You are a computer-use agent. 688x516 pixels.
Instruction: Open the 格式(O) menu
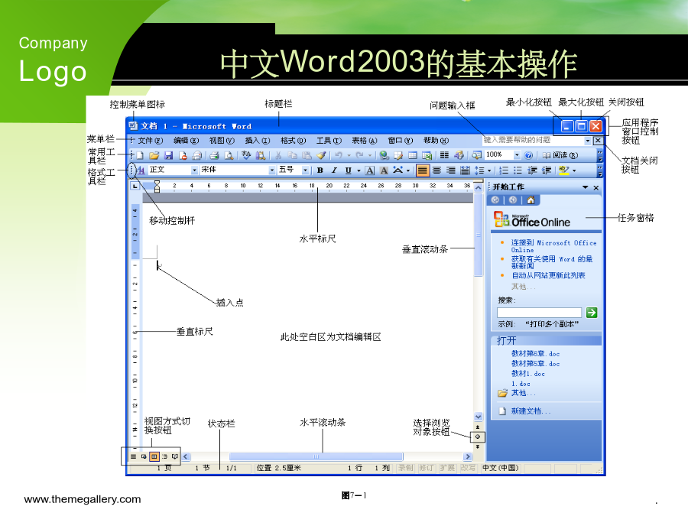tap(293, 141)
